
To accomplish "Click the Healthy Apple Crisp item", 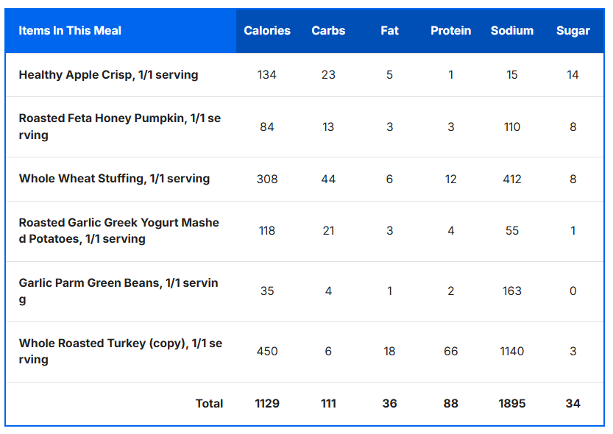I will (x=108, y=75).
